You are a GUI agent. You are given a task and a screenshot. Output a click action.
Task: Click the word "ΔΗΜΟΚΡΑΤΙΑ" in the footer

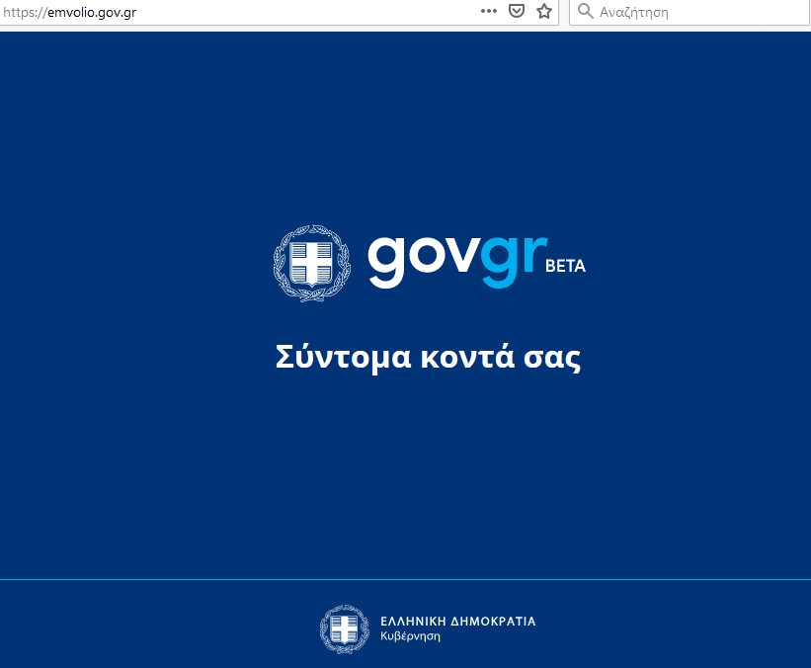pos(493,622)
